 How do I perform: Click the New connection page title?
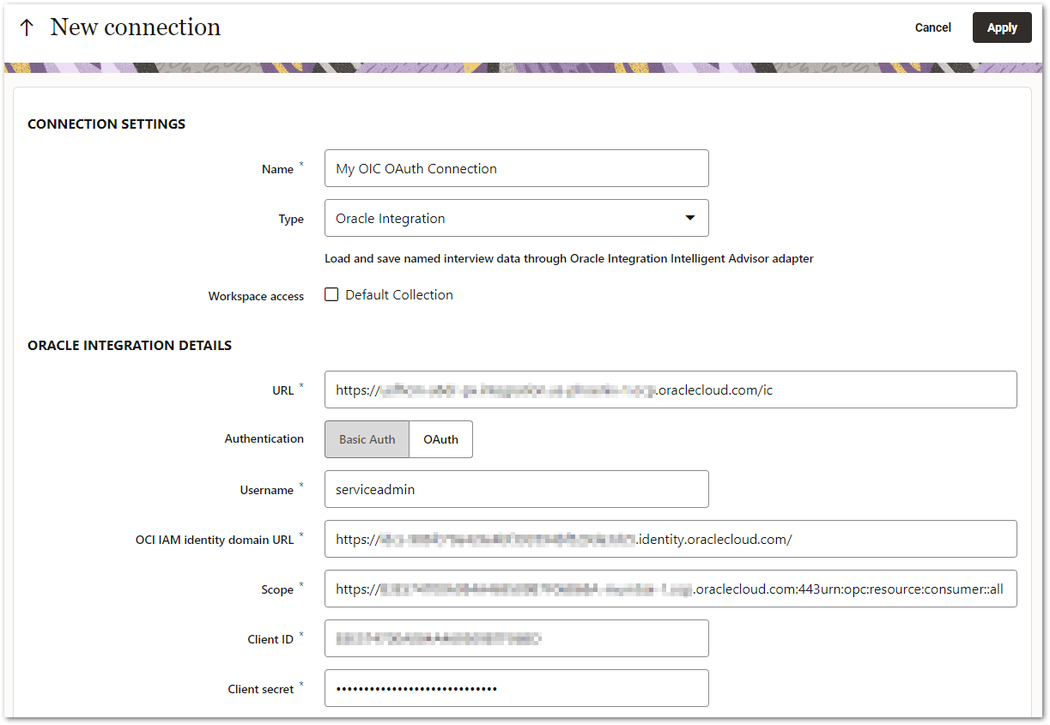tap(135, 27)
